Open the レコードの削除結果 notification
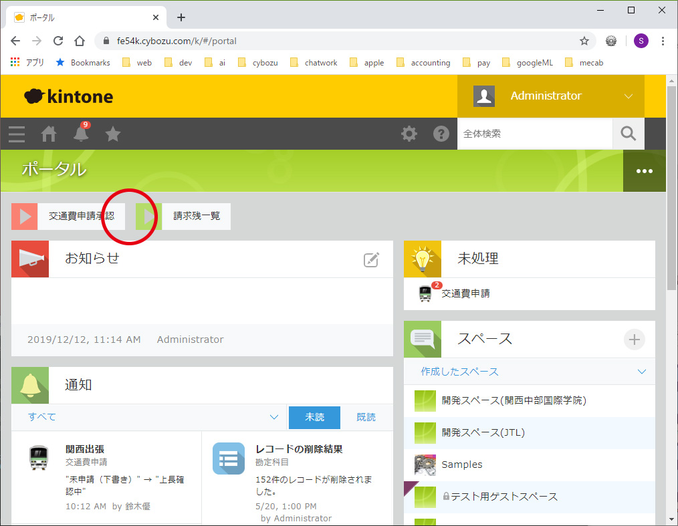The width and height of the screenshot is (678, 526). tap(298, 478)
